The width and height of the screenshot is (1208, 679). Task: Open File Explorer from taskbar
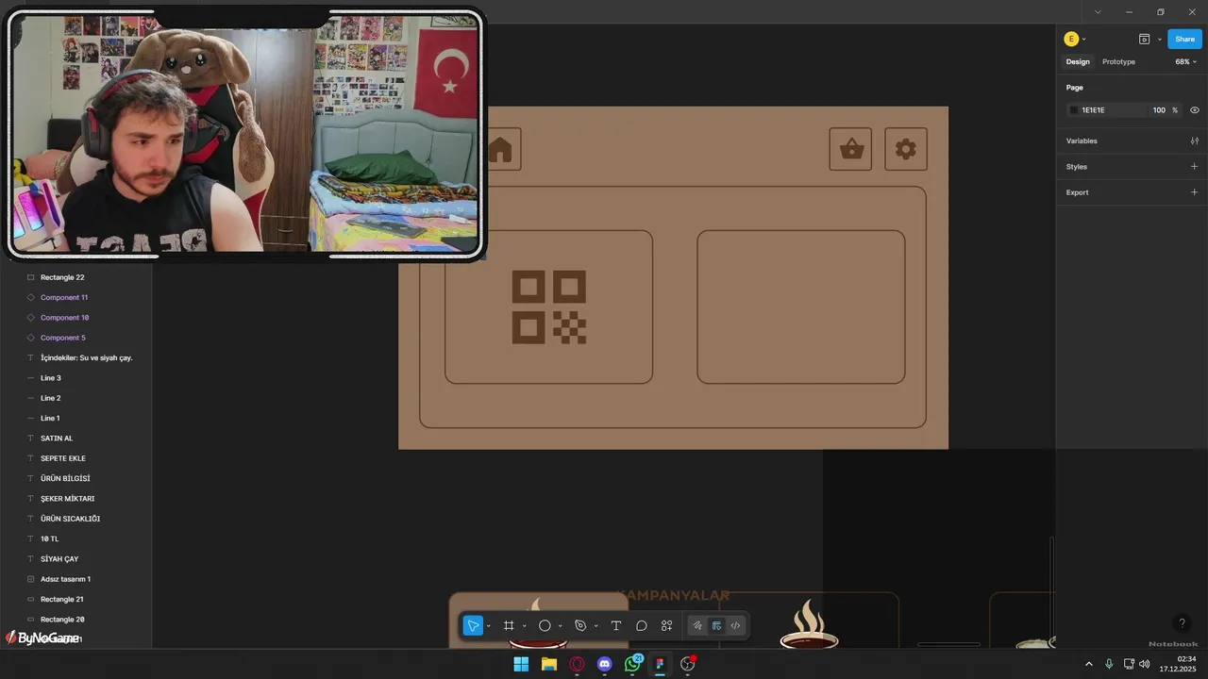pyautogui.click(x=549, y=664)
